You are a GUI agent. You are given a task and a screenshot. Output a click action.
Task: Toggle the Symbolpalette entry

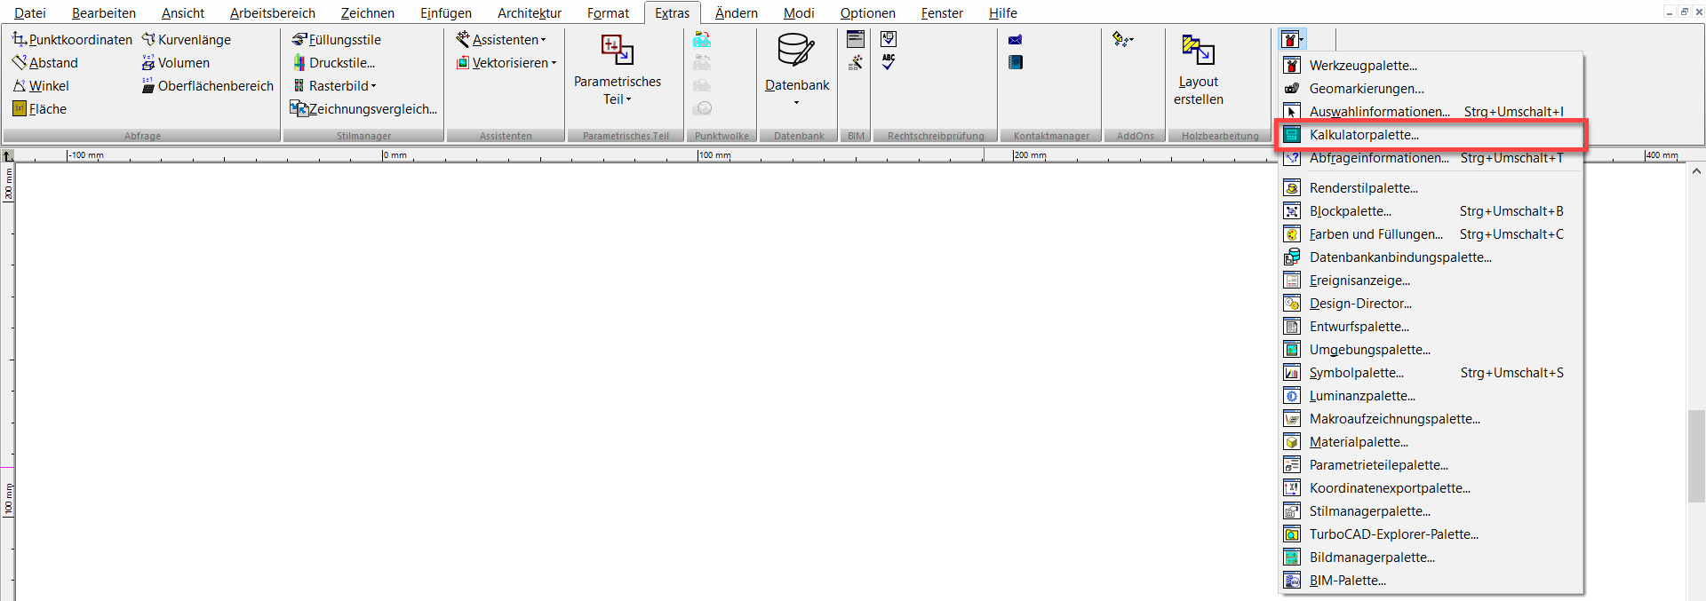coord(1356,373)
